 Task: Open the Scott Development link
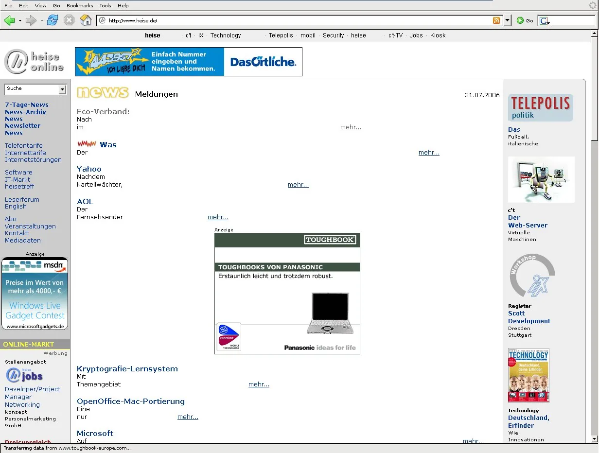point(529,317)
